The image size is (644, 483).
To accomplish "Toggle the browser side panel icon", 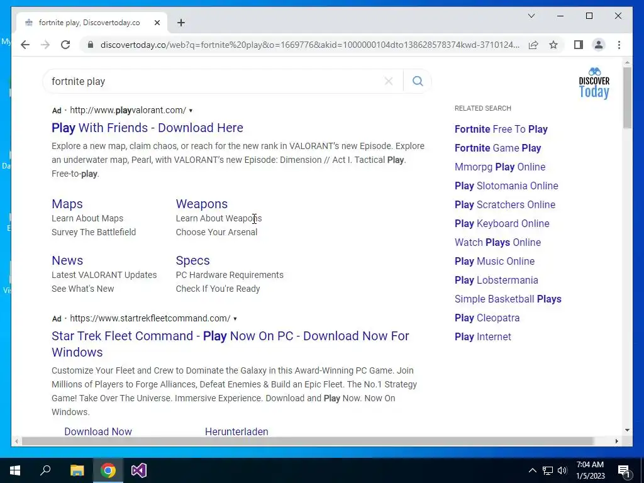I will 579,45.
